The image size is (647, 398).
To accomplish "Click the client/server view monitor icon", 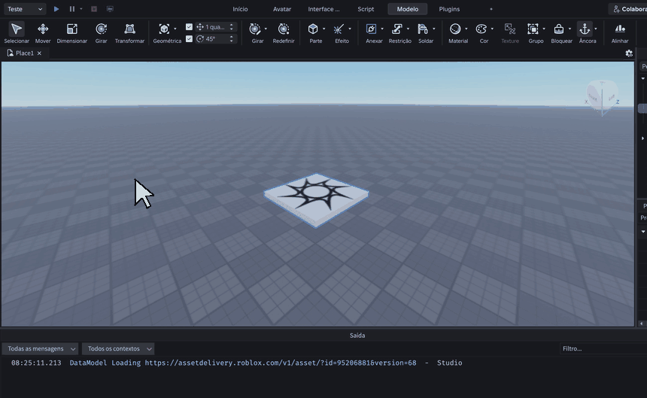I will point(110,9).
